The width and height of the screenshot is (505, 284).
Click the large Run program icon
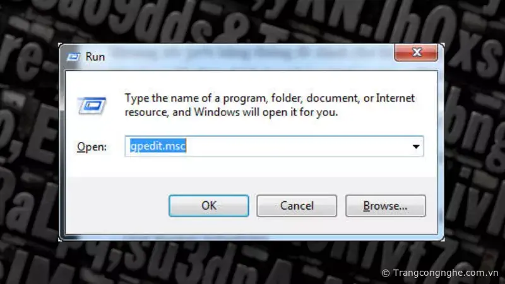(x=92, y=105)
